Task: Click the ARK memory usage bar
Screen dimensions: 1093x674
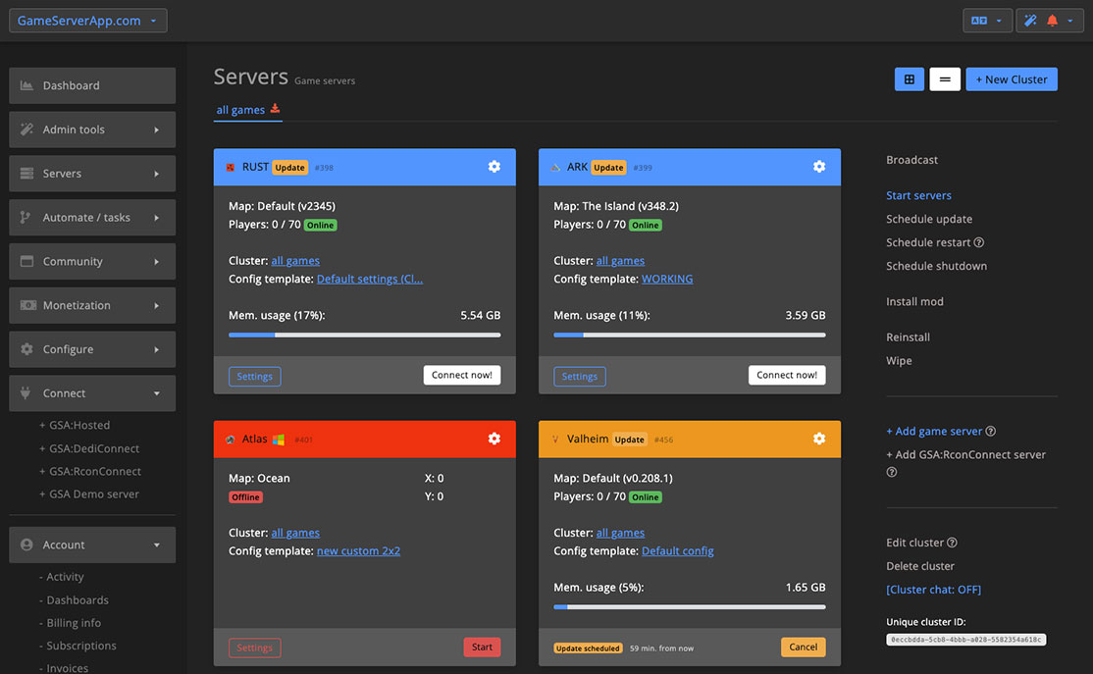Action: (x=690, y=335)
